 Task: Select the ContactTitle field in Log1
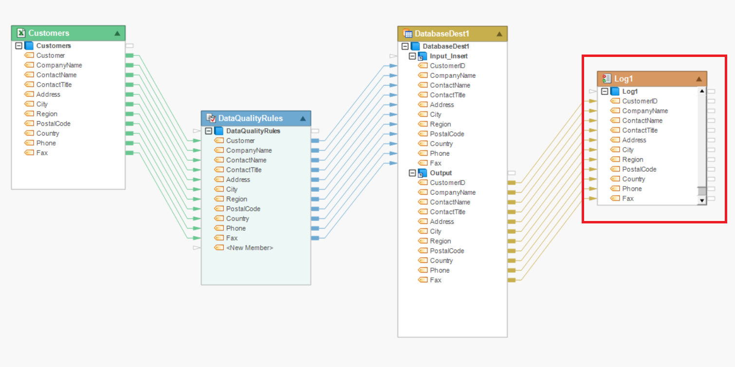(640, 130)
